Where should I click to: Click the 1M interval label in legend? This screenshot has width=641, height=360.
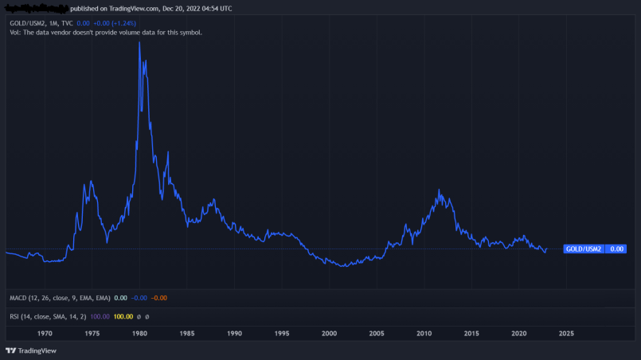point(53,23)
